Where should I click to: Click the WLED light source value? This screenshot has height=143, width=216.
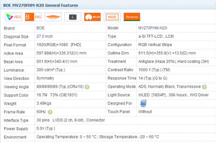(174, 95)
